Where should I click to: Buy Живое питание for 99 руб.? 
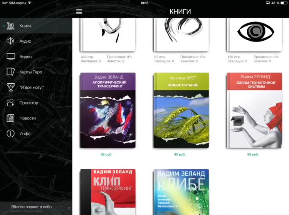(180, 154)
